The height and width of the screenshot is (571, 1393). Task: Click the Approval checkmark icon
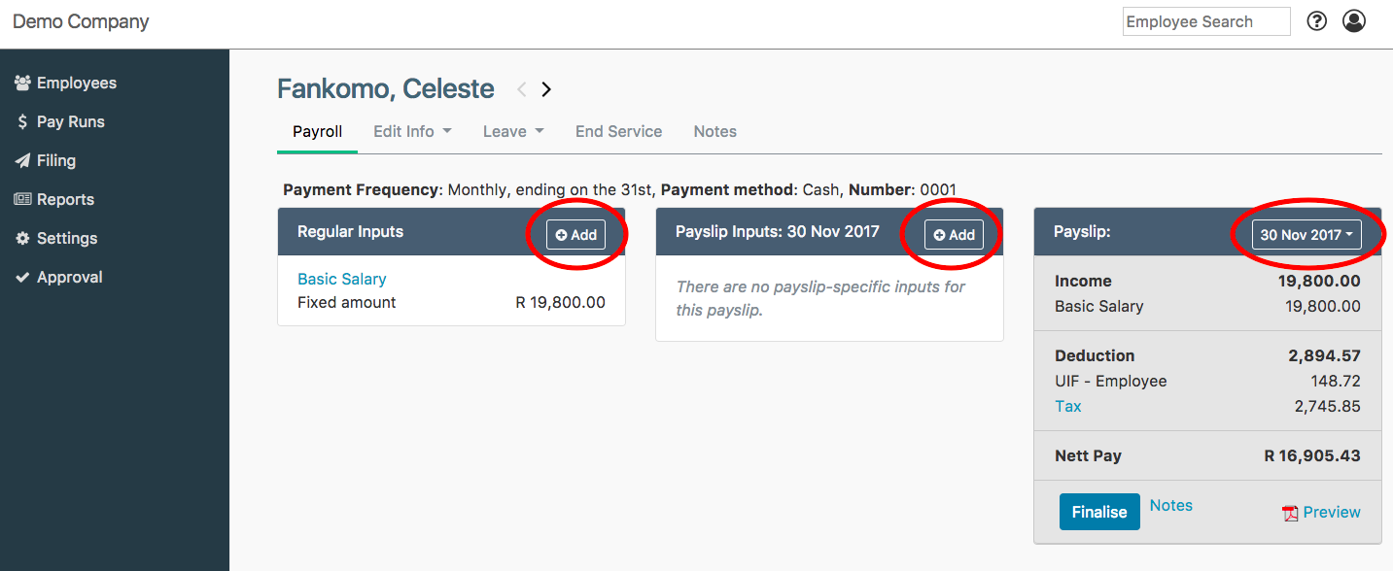click(22, 278)
